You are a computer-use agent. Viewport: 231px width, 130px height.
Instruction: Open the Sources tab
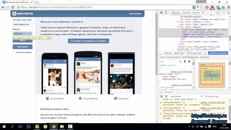coord(196,13)
